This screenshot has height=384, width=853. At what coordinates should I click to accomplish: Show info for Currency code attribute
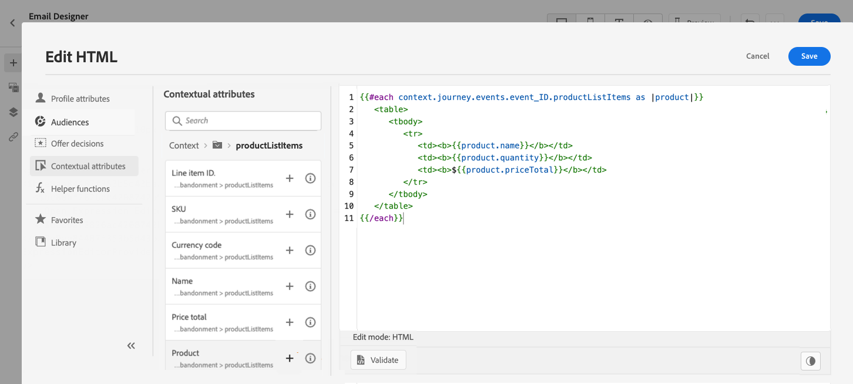[311, 250]
